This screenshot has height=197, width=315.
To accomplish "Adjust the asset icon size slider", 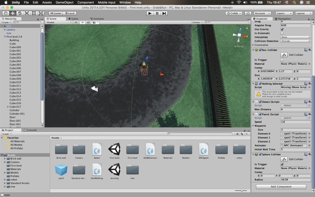I will point(242,191).
